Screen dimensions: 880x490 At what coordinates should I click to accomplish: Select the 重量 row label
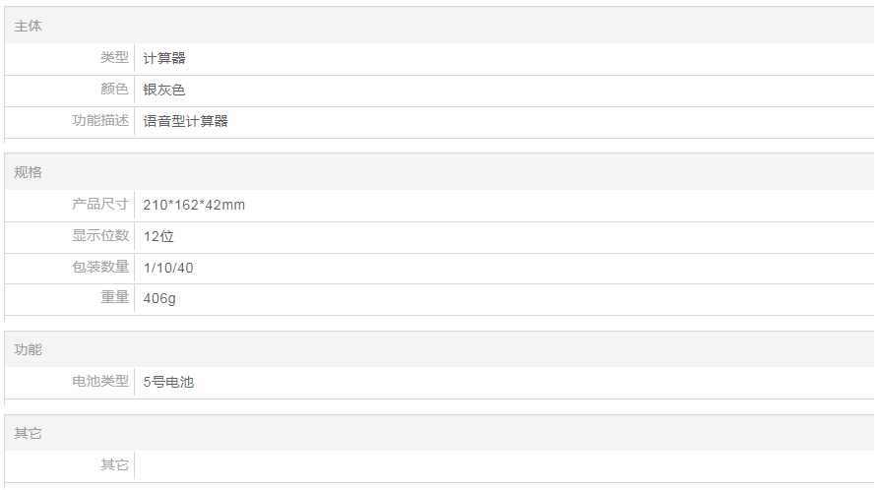(114, 298)
